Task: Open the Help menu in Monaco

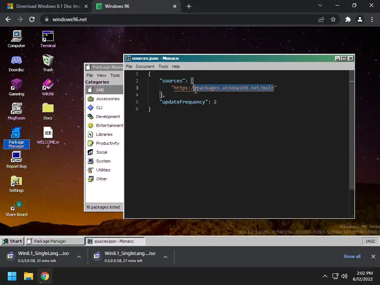Action: (176, 66)
